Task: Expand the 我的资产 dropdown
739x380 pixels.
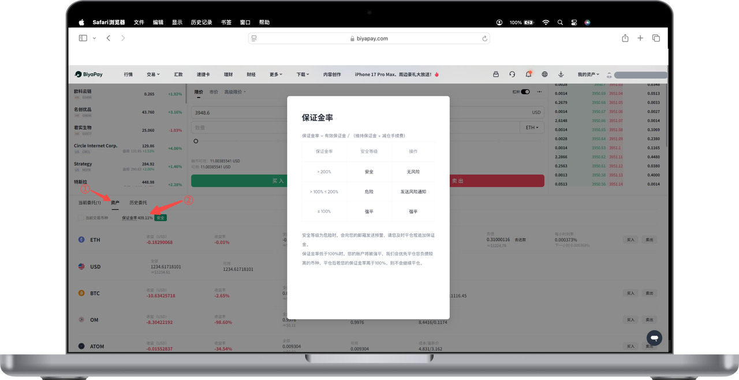Action: coord(588,74)
